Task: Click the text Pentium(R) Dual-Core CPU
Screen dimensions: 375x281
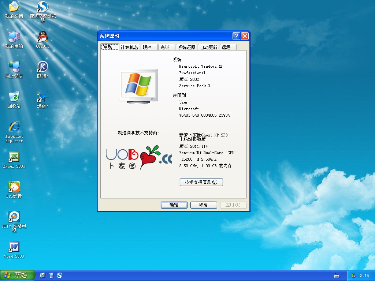Action: tap(207, 153)
